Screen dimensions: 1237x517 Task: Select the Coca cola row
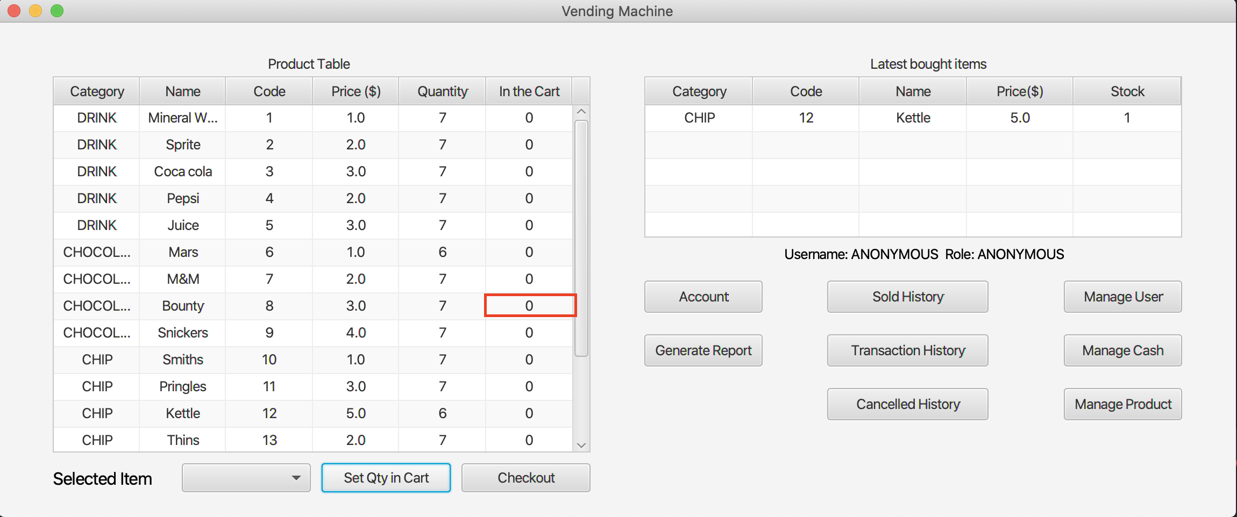(183, 171)
